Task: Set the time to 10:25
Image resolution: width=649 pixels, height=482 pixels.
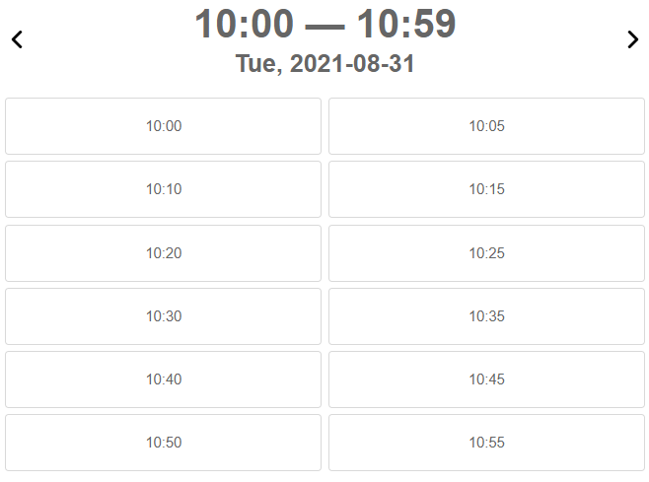Action: tap(486, 253)
